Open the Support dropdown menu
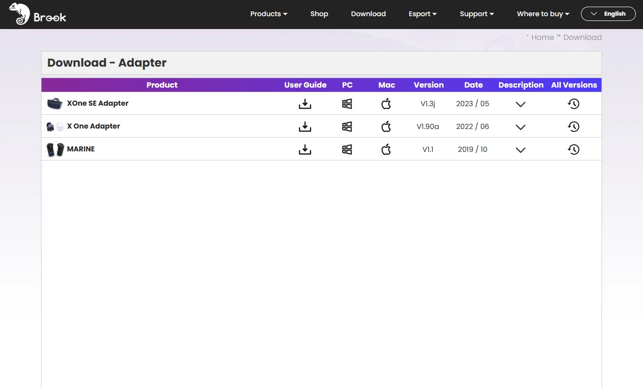643x388 pixels. (477, 14)
